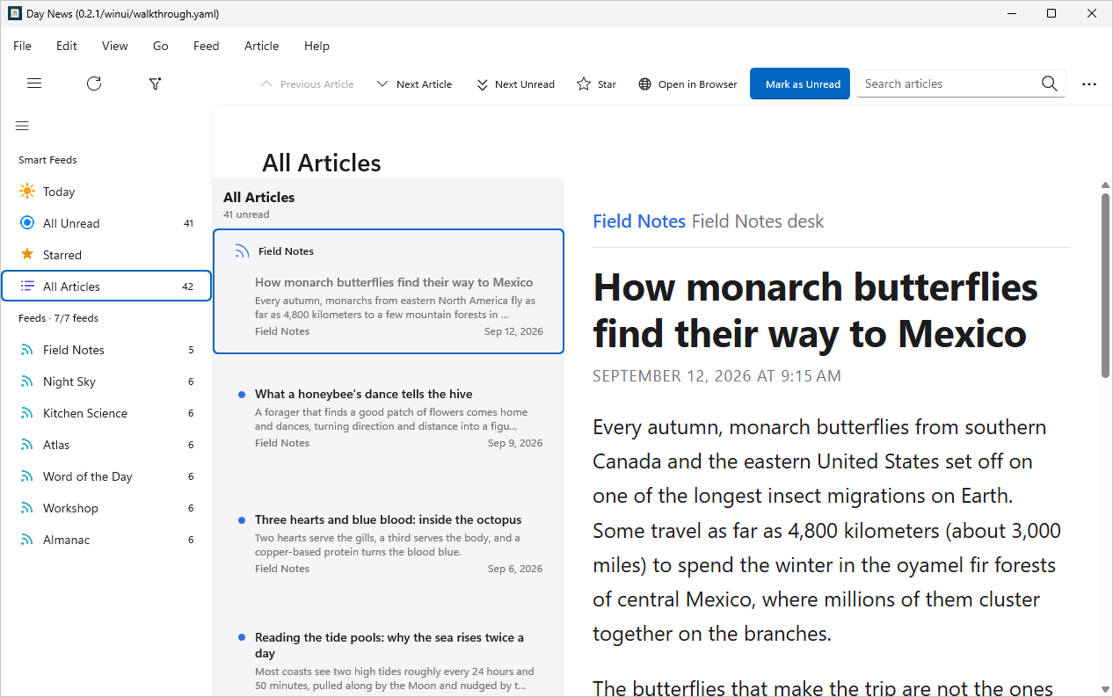
Task: Open the View menu
Action: (115, 46)
